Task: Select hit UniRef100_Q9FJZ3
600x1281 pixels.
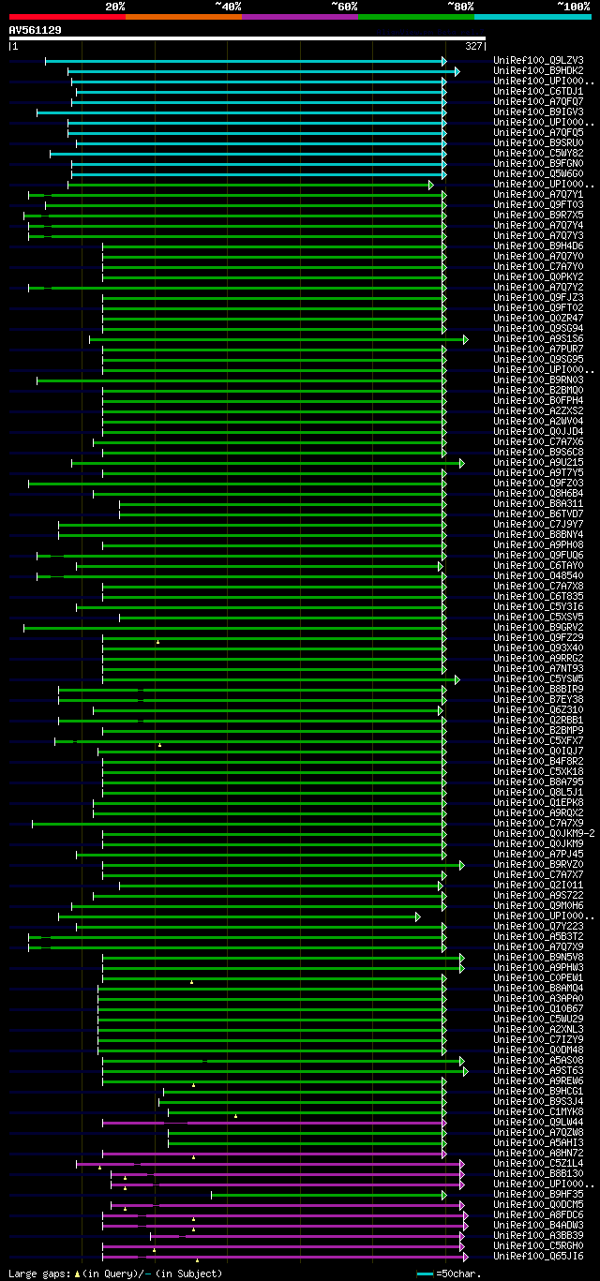Action: (x=538, y=298)
